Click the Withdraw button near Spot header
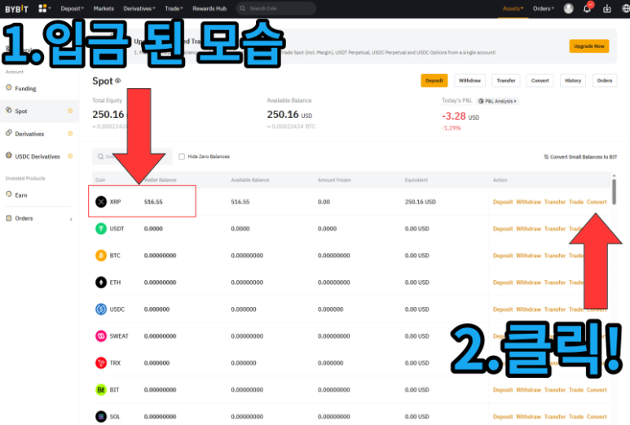This screenshot has width=630, height=425. [x=469, y=81]
